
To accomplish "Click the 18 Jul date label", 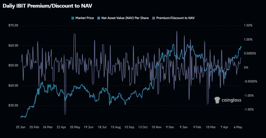I will (102, 127).
